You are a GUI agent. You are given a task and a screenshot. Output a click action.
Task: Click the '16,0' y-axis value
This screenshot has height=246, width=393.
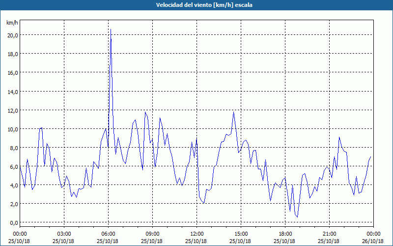click(x=13, y=73)
